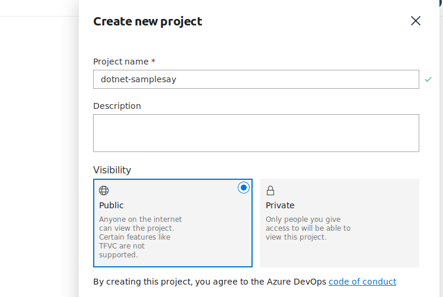Click the Public card title text
Image resolution: width=443 pixels, height=297 pixels.
click(111, 205)
